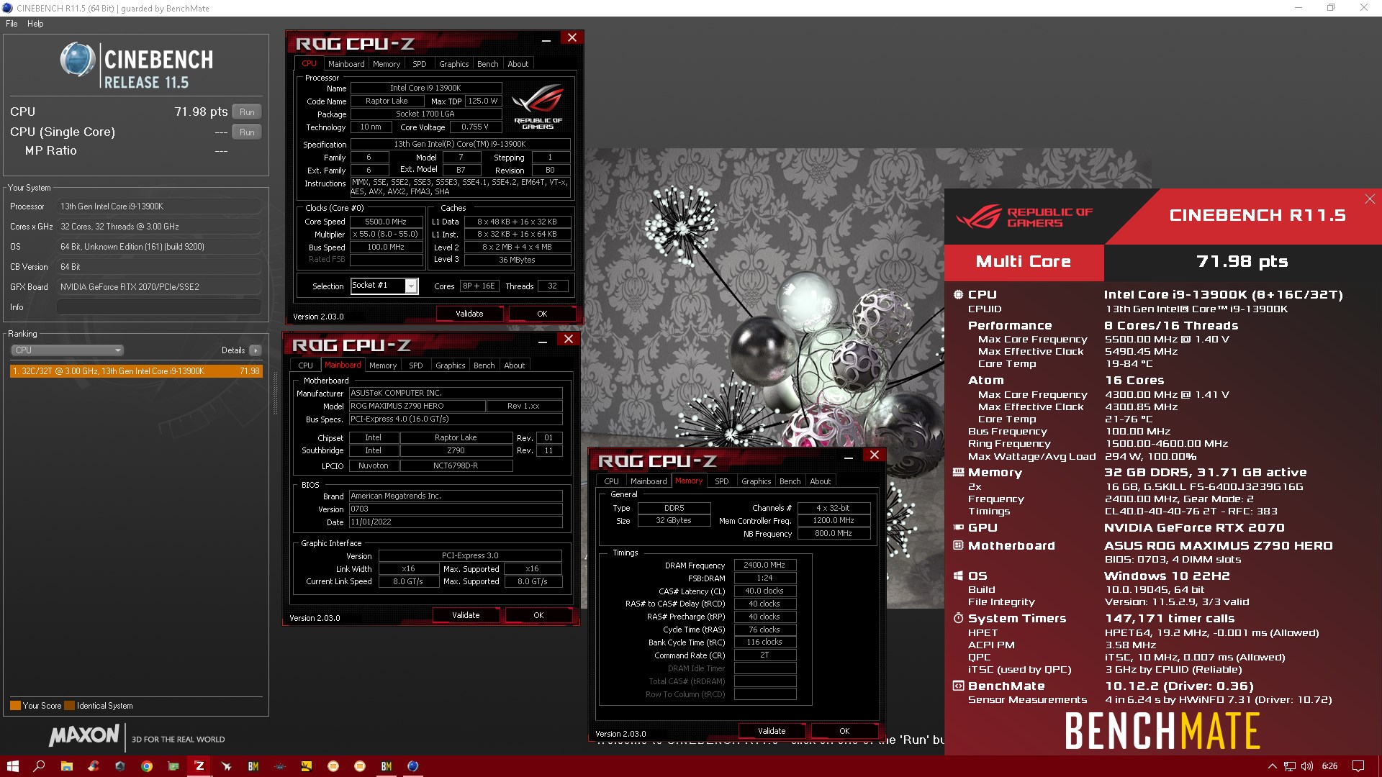Open Bench tab in Mainboard CPU-Z window

[484, 365]
